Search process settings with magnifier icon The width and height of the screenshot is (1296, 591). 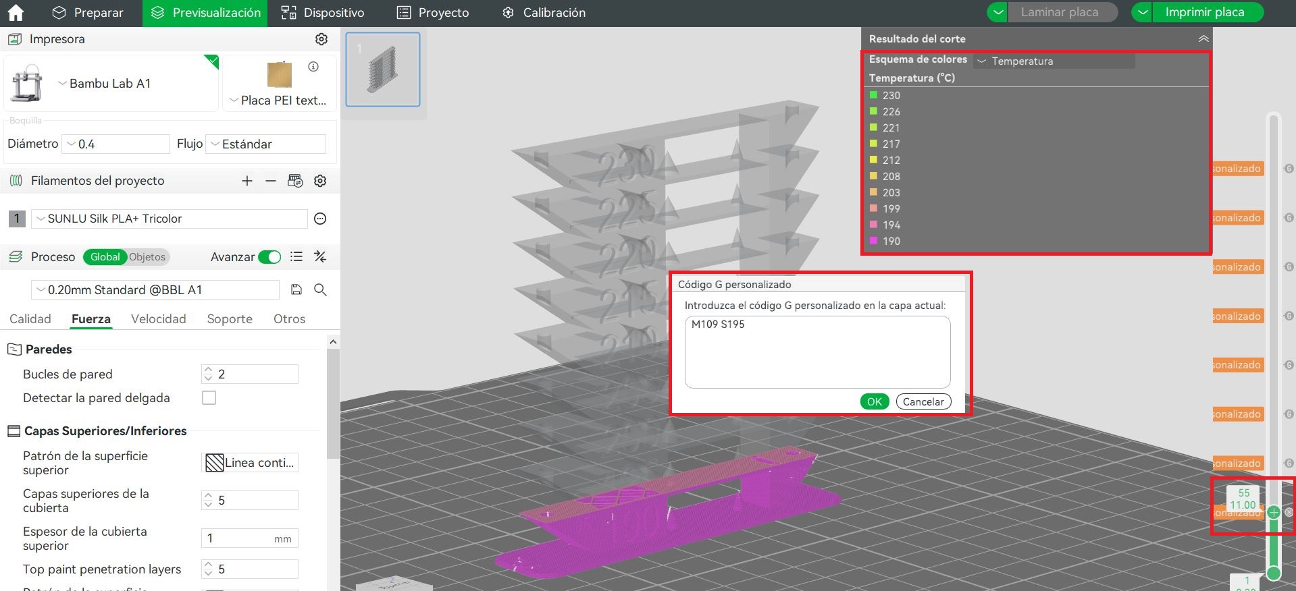pyautogui.click(x=321, y=289)
